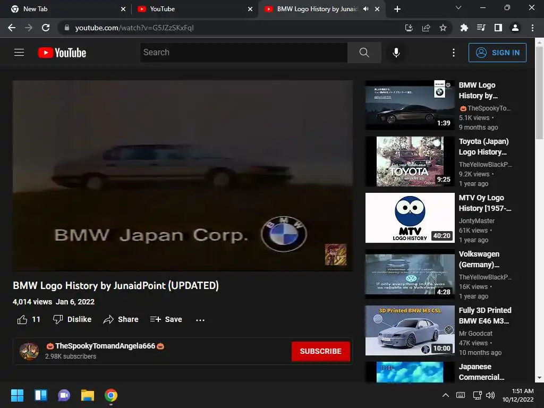Open the volume control in tray
This screenshot has width=544, height=408.
[490, 395]
